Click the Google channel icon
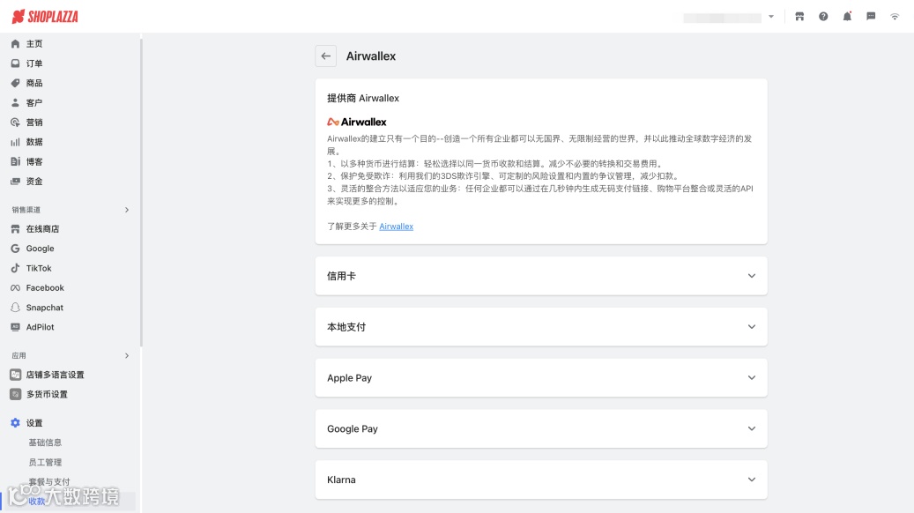914x513 pixels. click(15, 249)
